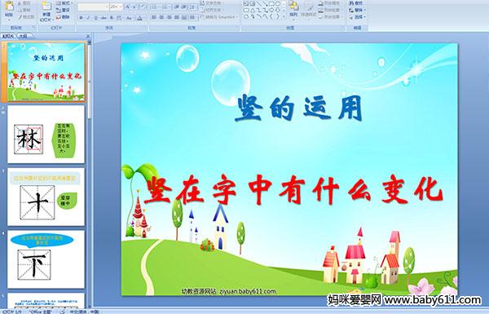Open the Replace button in editing group

tap(356, 10)
